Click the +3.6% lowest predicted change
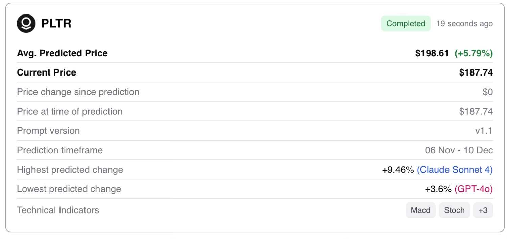This screenshot has width=507, height=239. tap(438, 189)
